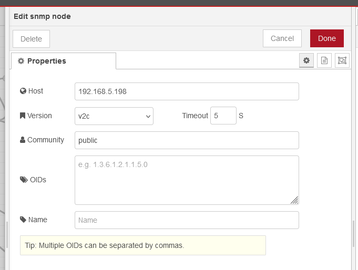Click the Version label text
This screenshot has height=270, width=358.
[x=39, y=116]
